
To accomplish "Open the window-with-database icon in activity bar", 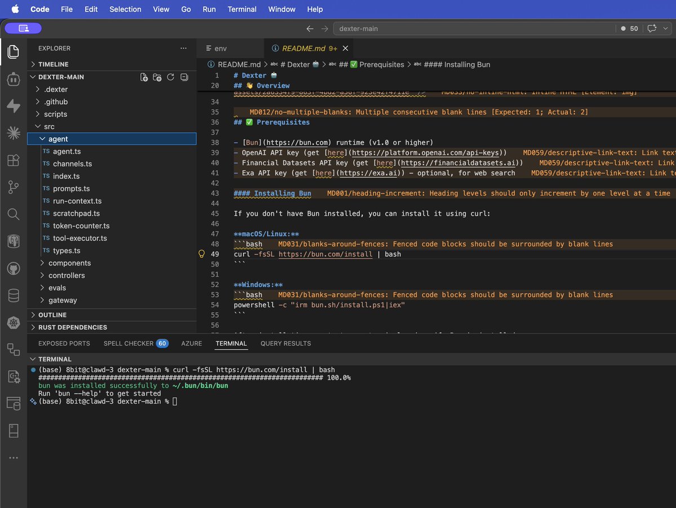I will pos(13,403).
